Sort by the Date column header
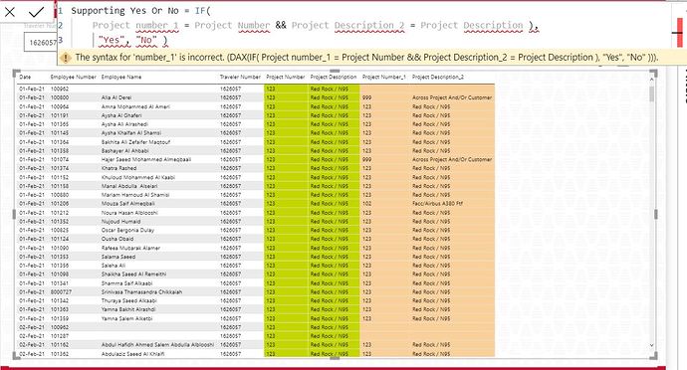This screenshot has width=687, height=370. tap(25, 77)
